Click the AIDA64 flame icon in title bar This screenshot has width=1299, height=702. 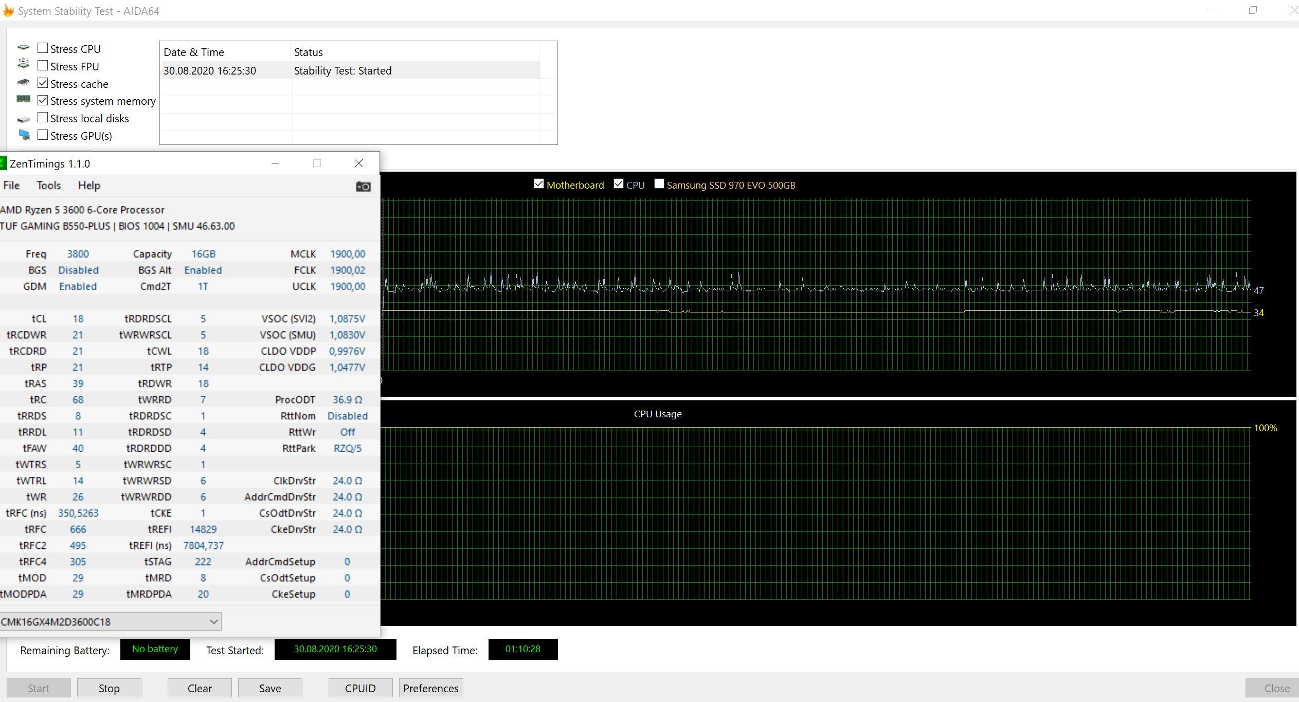coord(8,11)
